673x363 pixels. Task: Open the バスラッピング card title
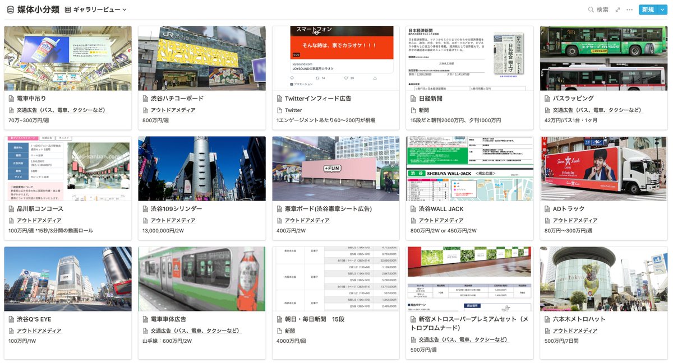573,99
